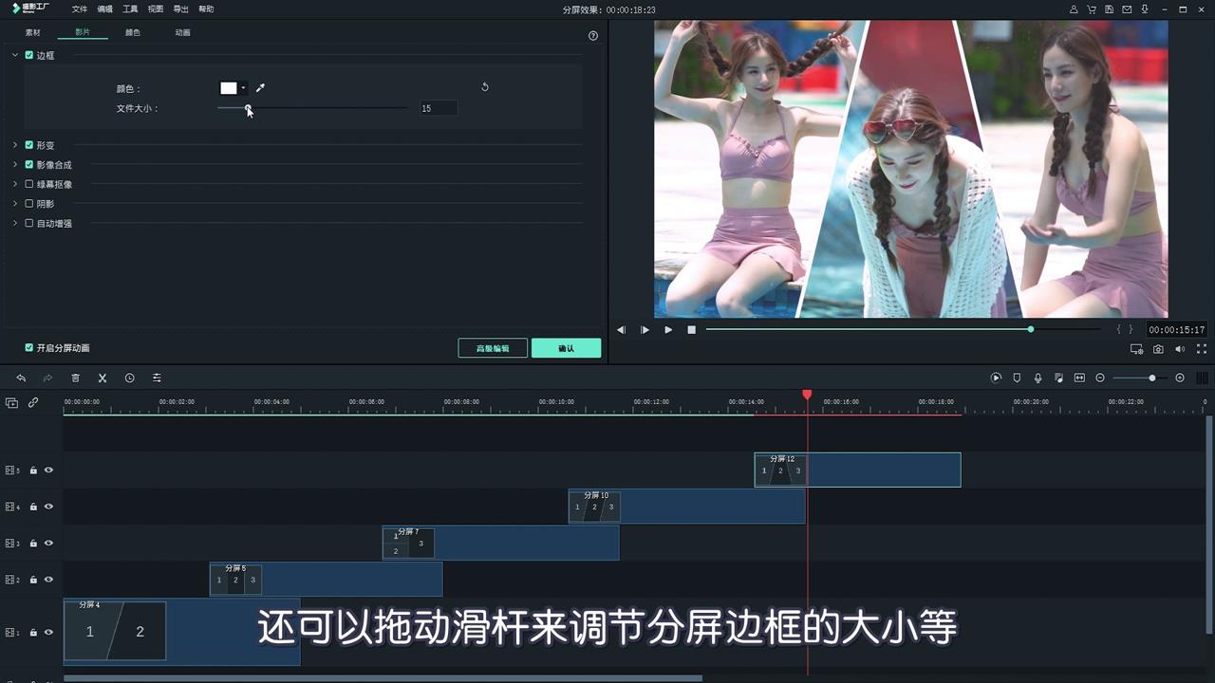Screen dimensions: 1215x683
Task: Take a snapshot with the camera icon
Action: 1158,349
